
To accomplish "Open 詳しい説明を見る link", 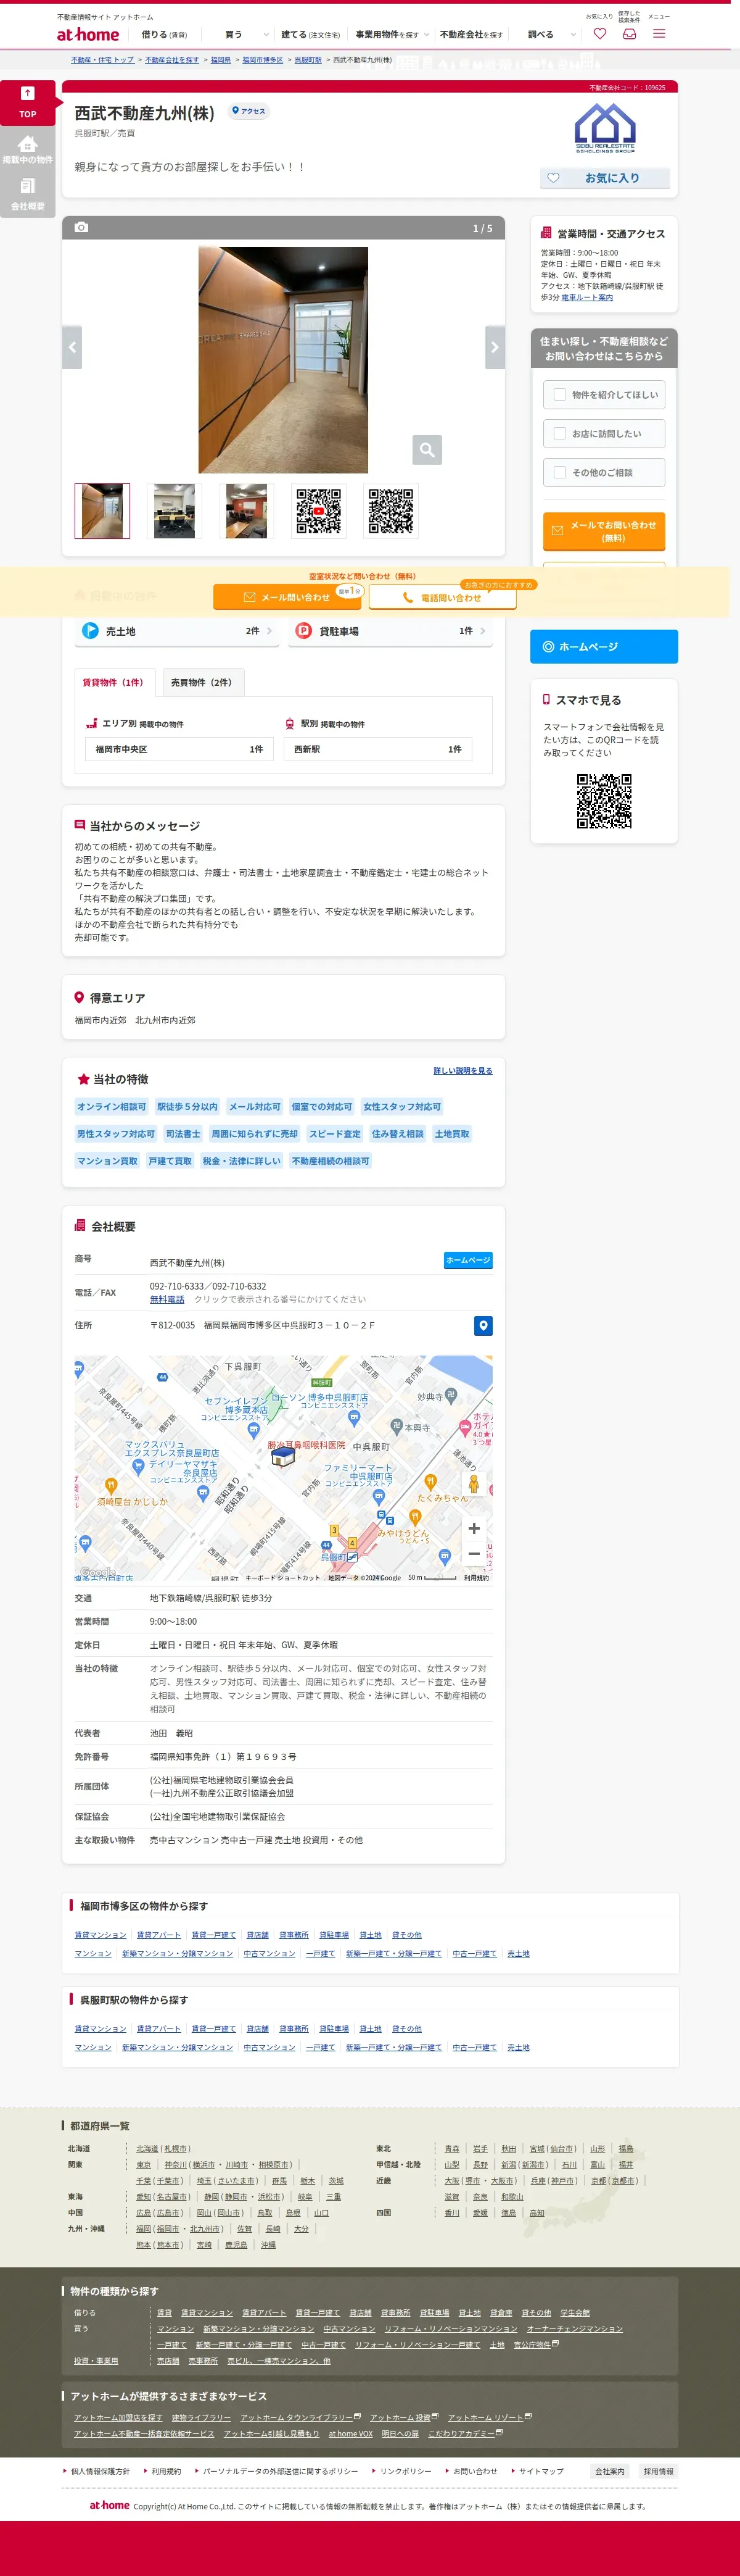I will (462, 1070).
